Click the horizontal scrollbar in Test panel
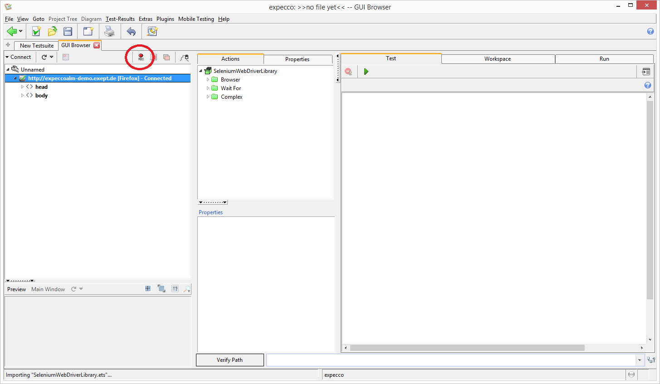 [467, 348]
